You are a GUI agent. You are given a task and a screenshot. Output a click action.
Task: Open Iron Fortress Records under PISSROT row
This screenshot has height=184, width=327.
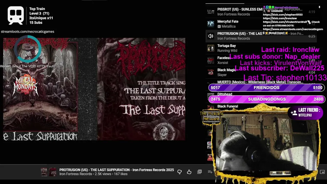click(234, 14)
